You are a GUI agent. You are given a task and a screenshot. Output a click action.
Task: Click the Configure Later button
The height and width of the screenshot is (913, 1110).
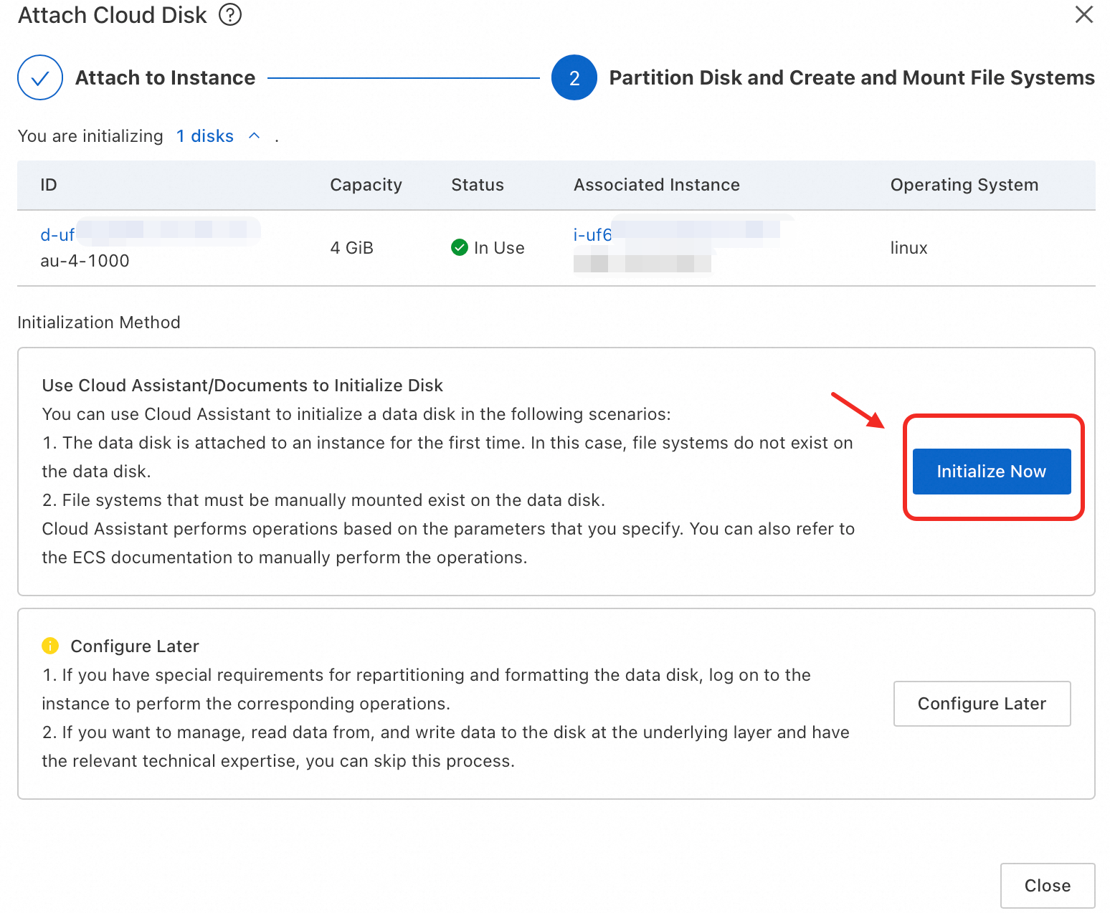pyautogui.click(x=982, y=704)
